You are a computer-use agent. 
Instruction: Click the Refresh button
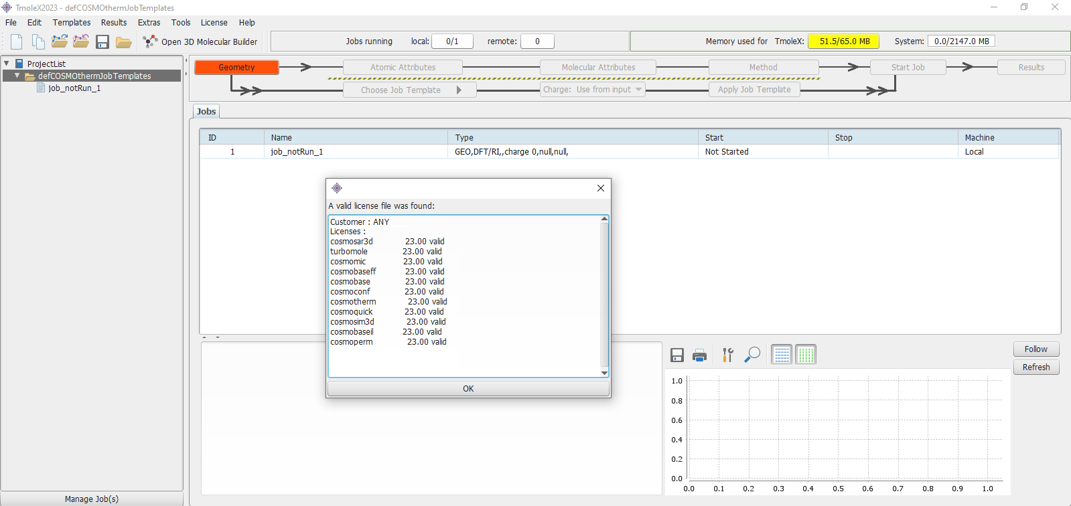[1036, 367]
